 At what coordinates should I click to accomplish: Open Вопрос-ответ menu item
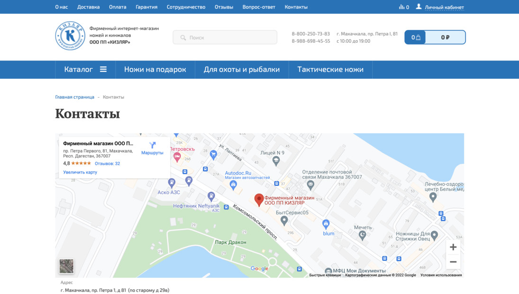tap(259, 7)
